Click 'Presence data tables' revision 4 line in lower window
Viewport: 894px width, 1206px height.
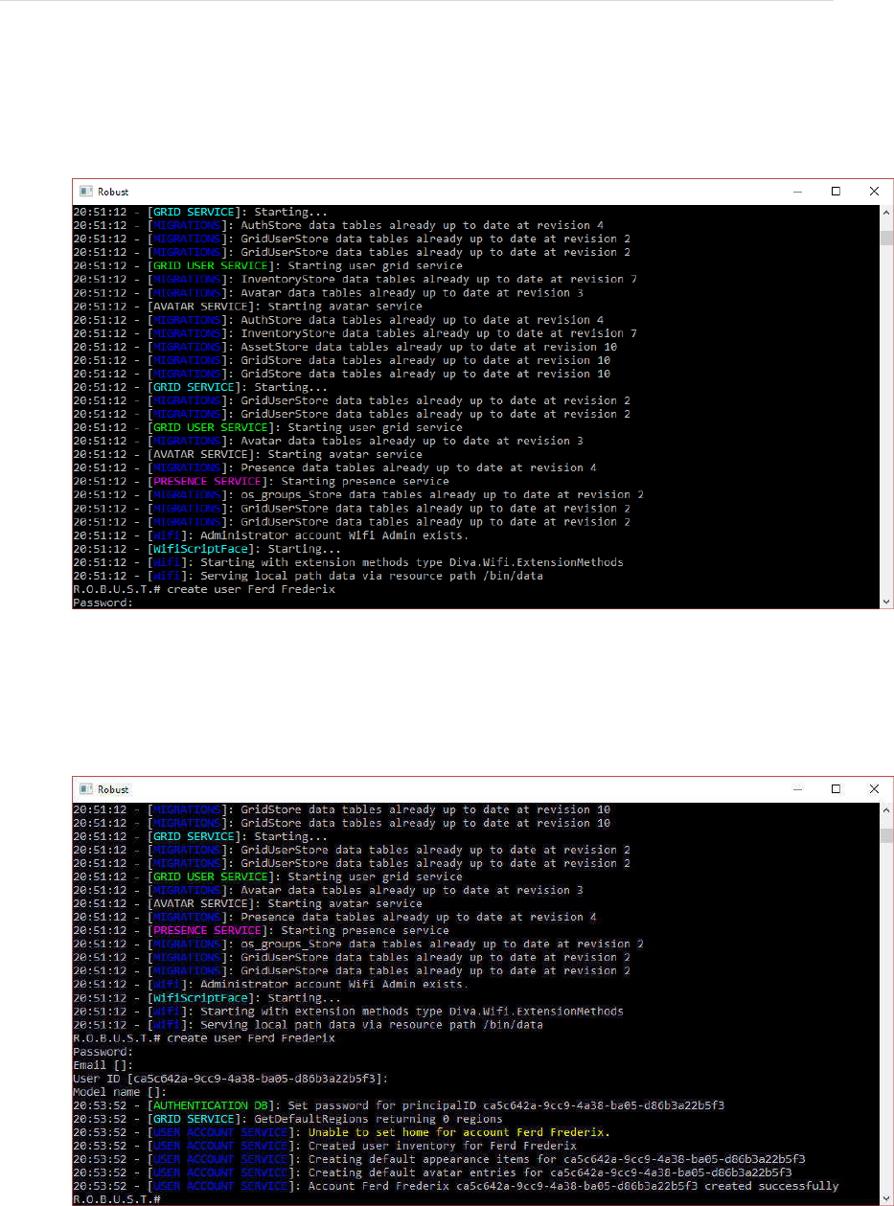pos(334,917)
